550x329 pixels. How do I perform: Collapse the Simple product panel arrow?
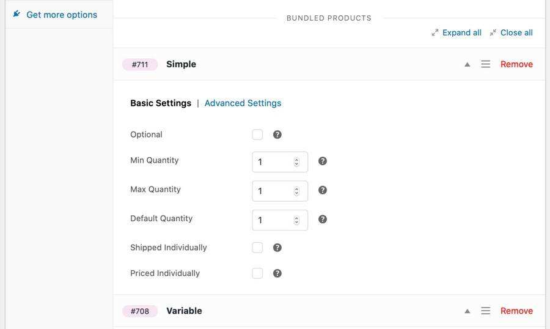(468, 64)
